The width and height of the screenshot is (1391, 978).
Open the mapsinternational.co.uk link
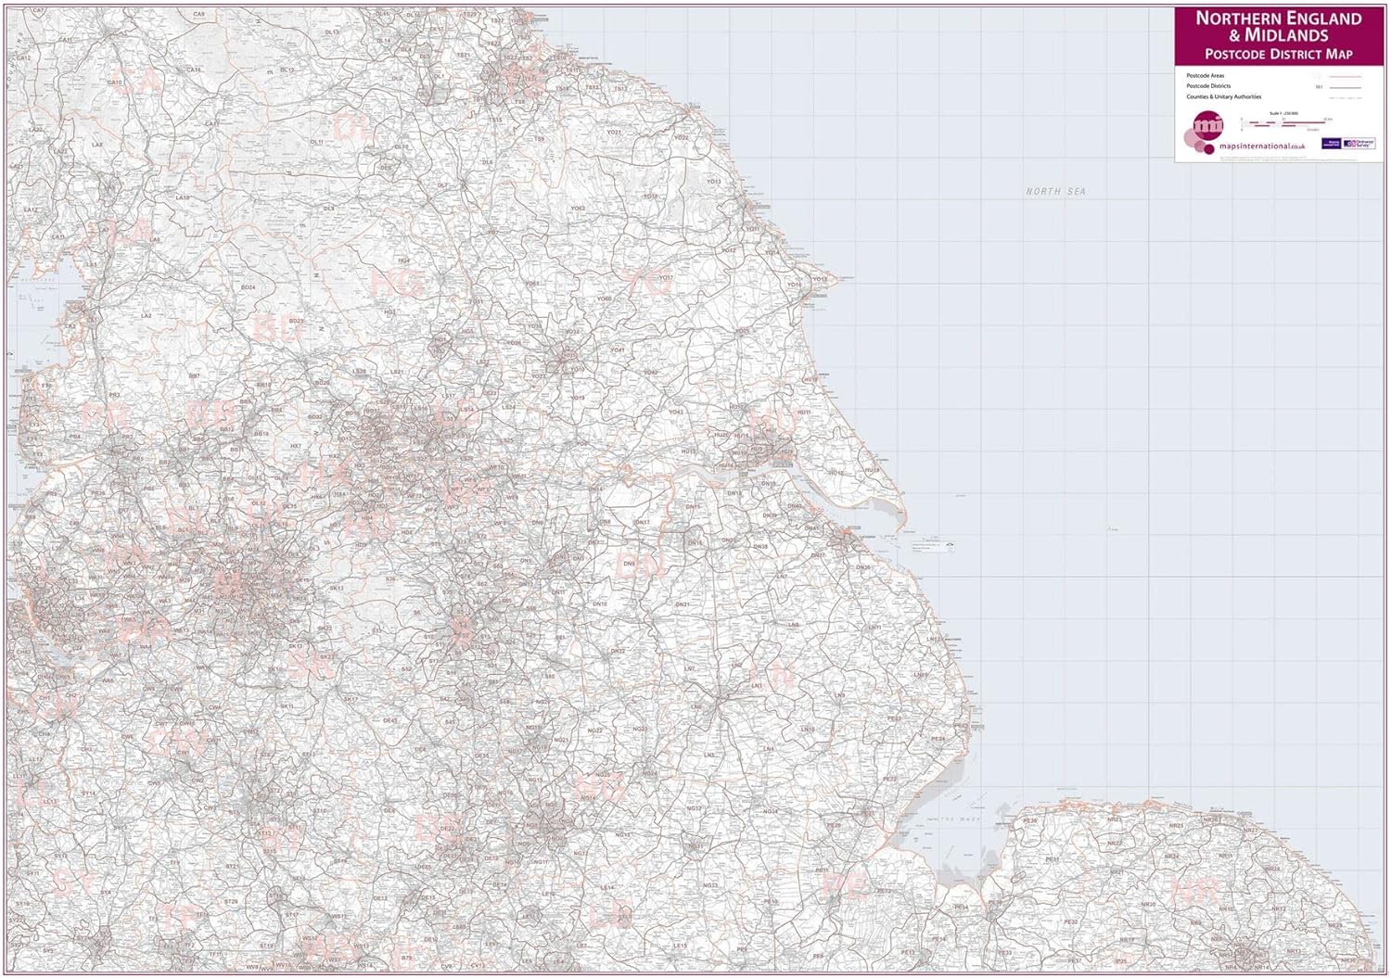click(1261, 146)
